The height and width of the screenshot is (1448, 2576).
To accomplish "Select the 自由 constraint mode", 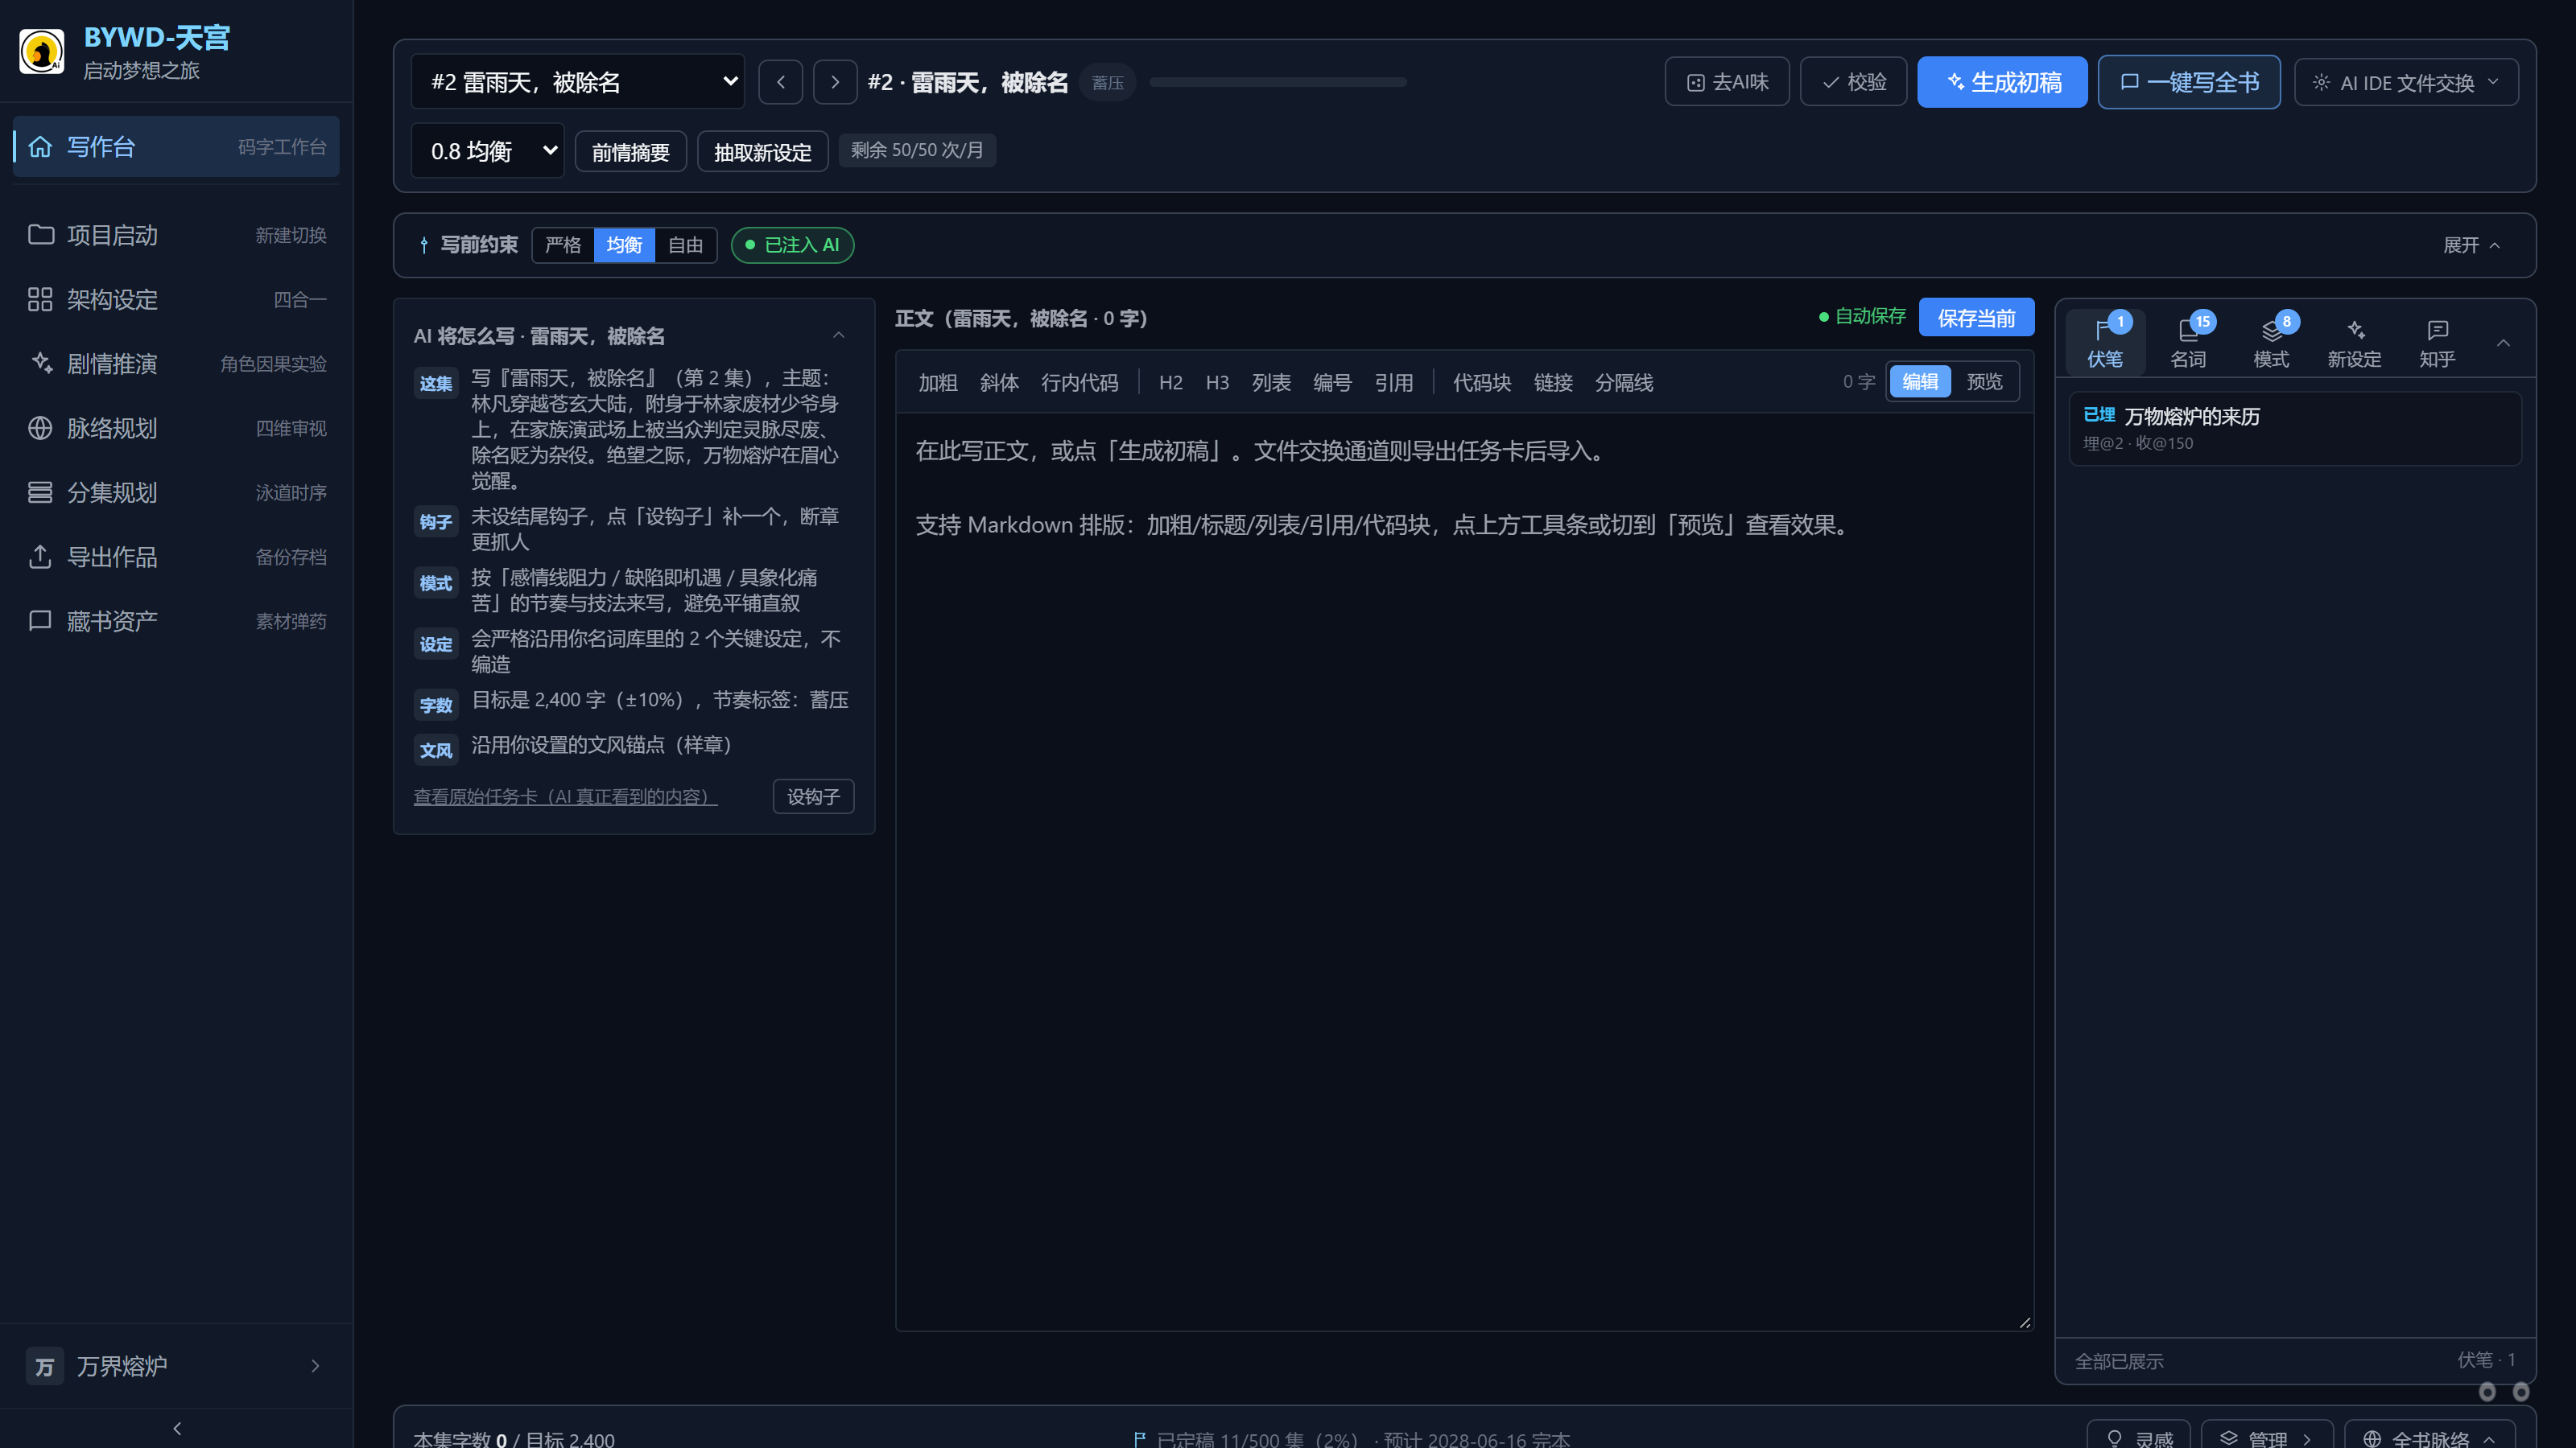I will click(x=685, y=245).
